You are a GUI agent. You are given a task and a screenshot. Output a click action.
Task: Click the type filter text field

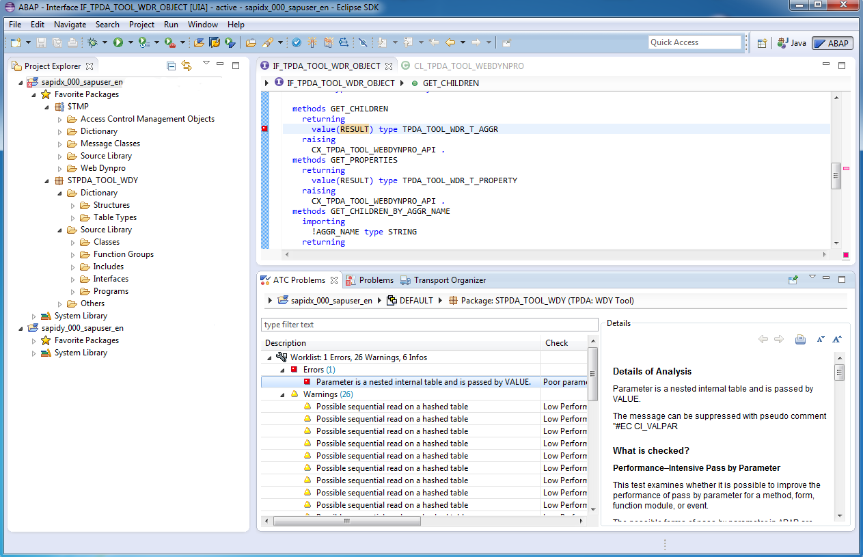click(x=429, y=325)
